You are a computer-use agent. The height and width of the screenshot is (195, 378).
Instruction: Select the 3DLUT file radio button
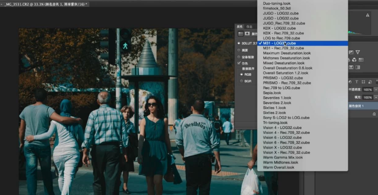239,43
